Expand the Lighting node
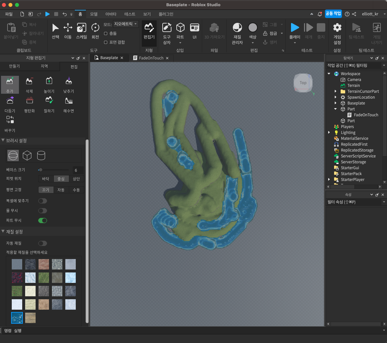The image size is (387, 343). 329,132
